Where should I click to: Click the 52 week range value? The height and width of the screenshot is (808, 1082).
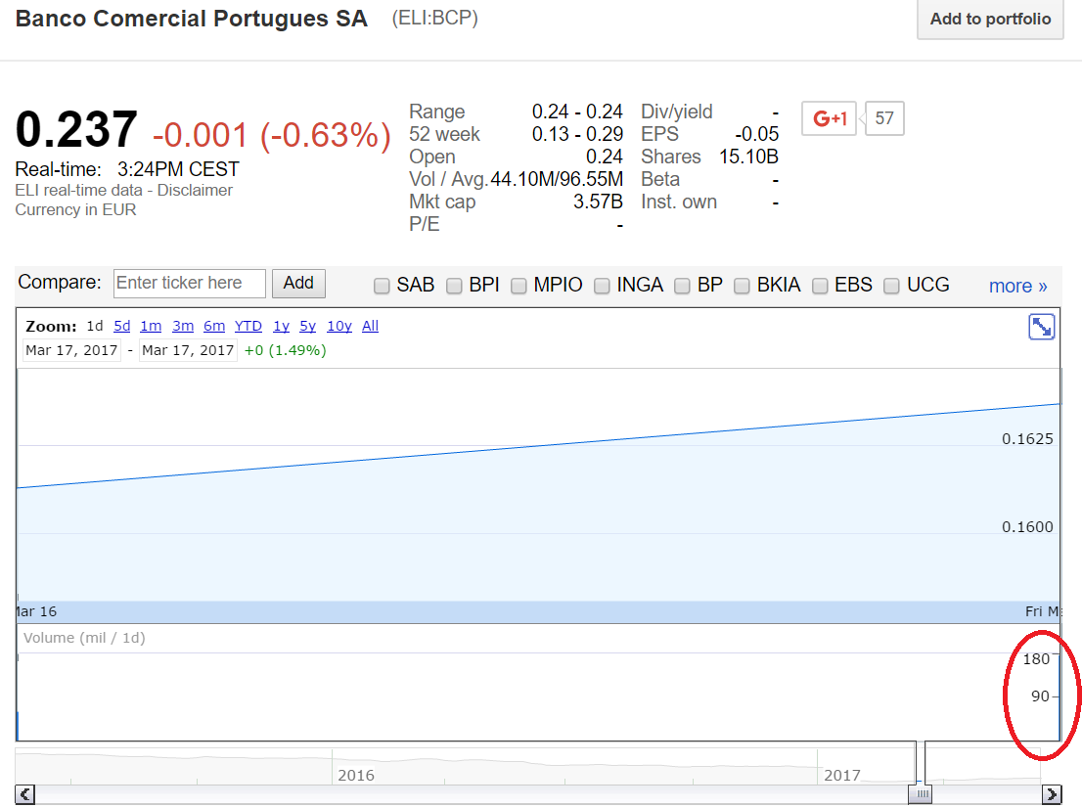pyautogui.click(x=577, y=134)
